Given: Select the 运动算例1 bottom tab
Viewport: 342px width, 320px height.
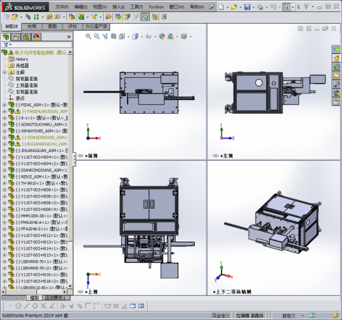Looking at the screenshot, I should pos(55,298).
